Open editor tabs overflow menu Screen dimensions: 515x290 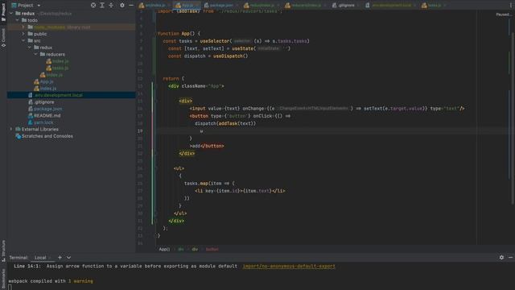511,6
